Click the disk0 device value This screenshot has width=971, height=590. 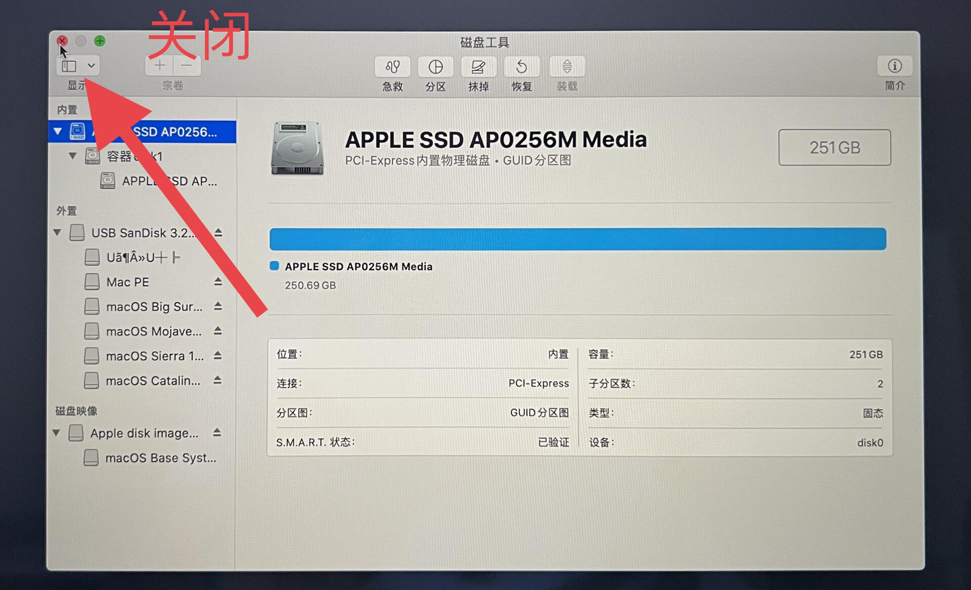click(x=870, y=442)
